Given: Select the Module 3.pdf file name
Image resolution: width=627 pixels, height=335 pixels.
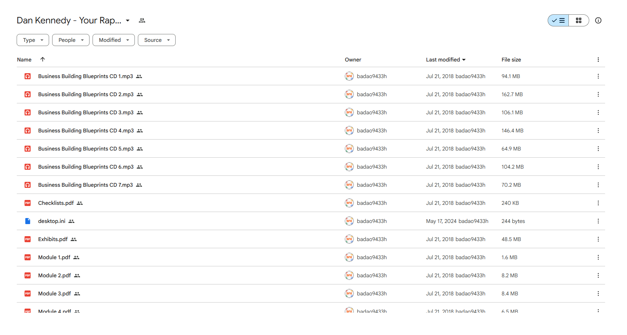Looking at the screenshot, I should click(x=54, y=294).
